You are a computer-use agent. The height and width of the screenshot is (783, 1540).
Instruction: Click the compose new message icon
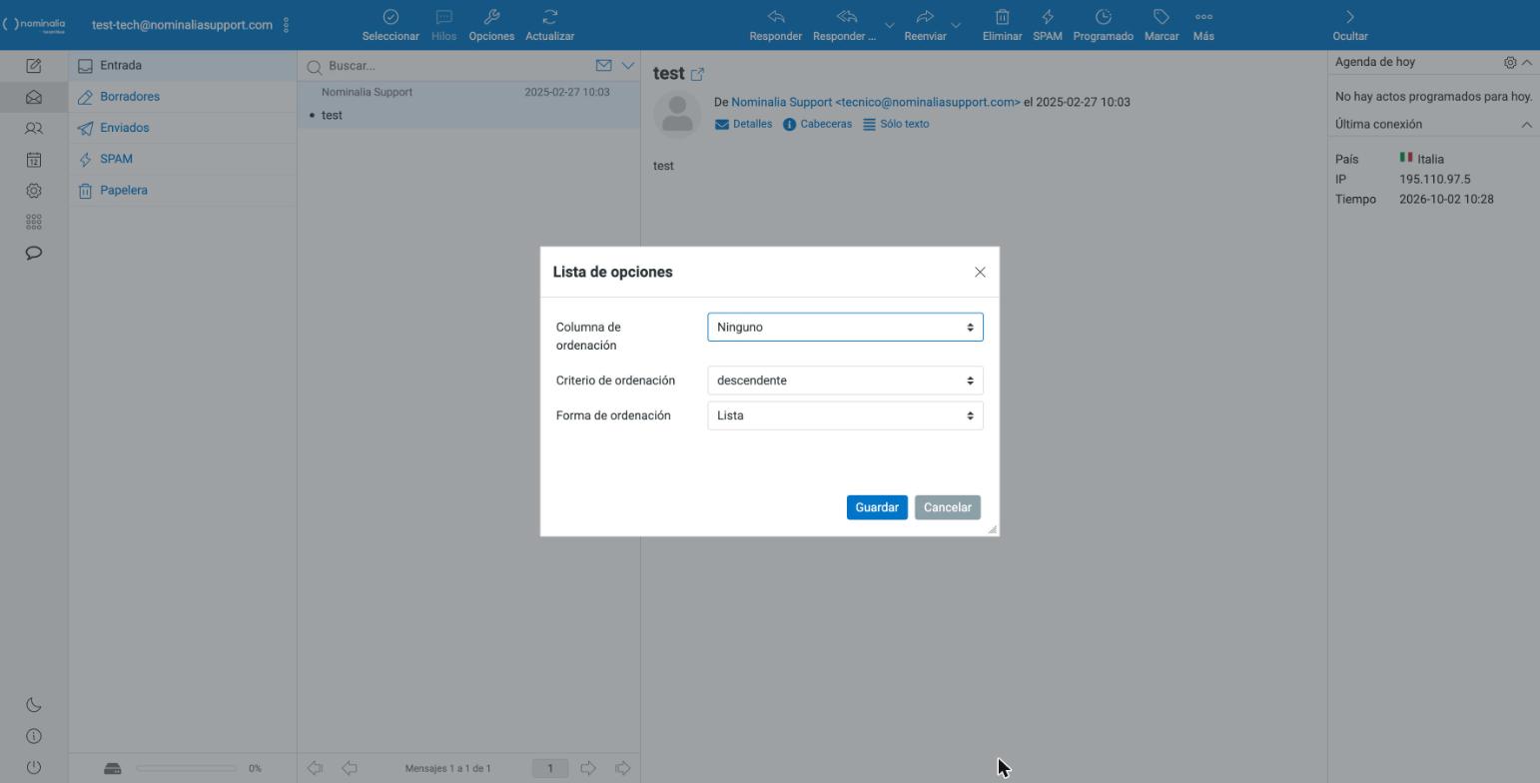[x=33, y=66]
